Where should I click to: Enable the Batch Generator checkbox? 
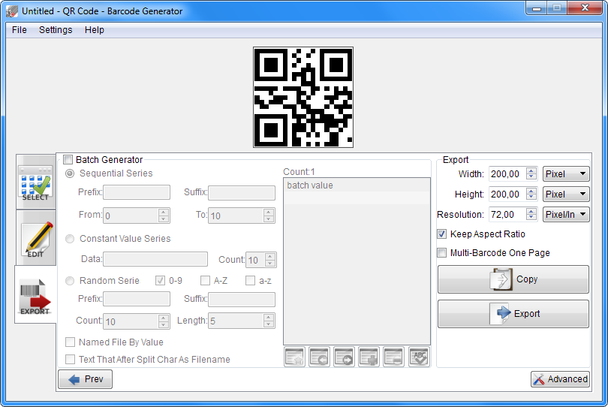pos(68,159)
